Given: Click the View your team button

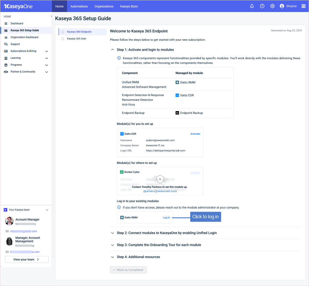Looking at the screenshot, I should coord(27,259).
